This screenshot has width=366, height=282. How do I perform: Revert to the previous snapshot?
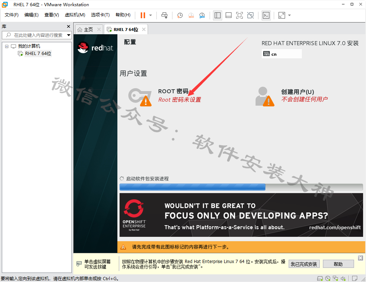(x=191, y=15)
